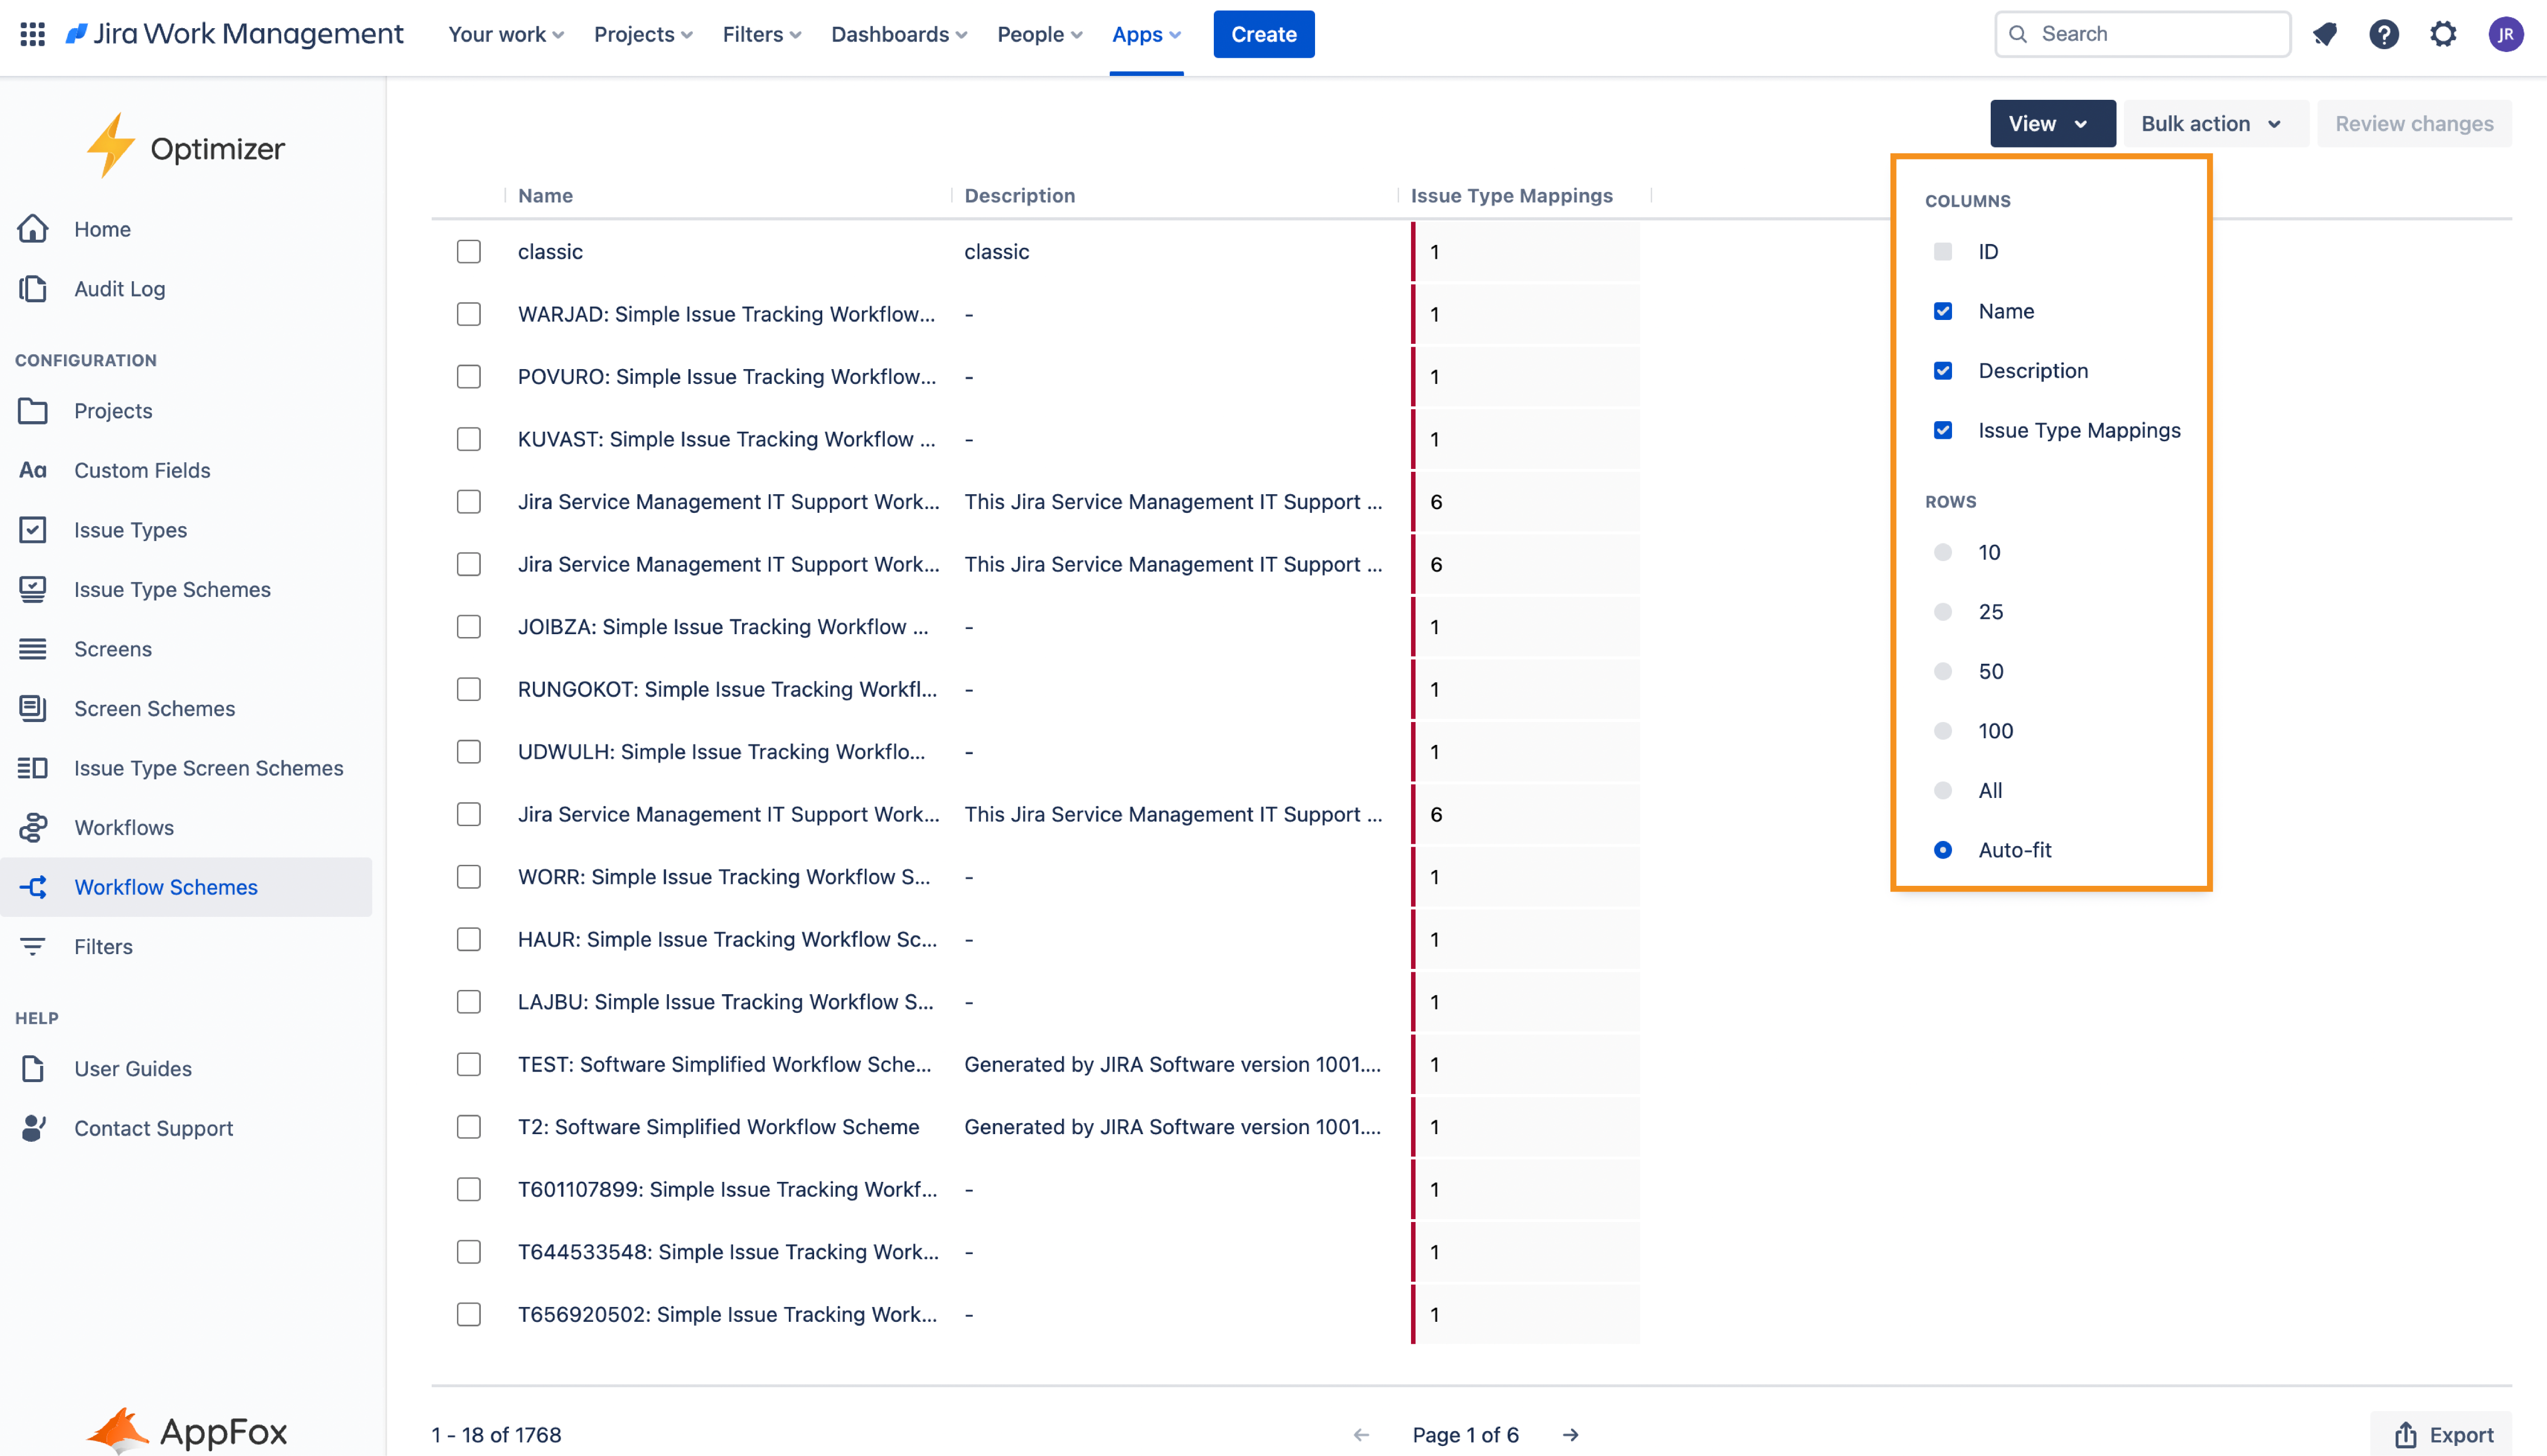Click the notifications bell

pyautogui.click(x=2324, y=33)
